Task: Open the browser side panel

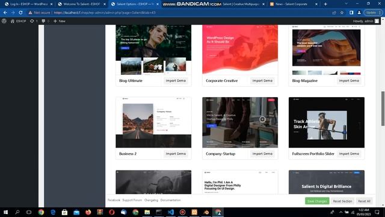Action: pos(351,13)
